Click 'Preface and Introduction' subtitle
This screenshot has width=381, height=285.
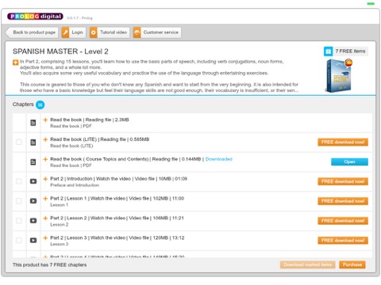pyautogui.click(x=75, y=185)
